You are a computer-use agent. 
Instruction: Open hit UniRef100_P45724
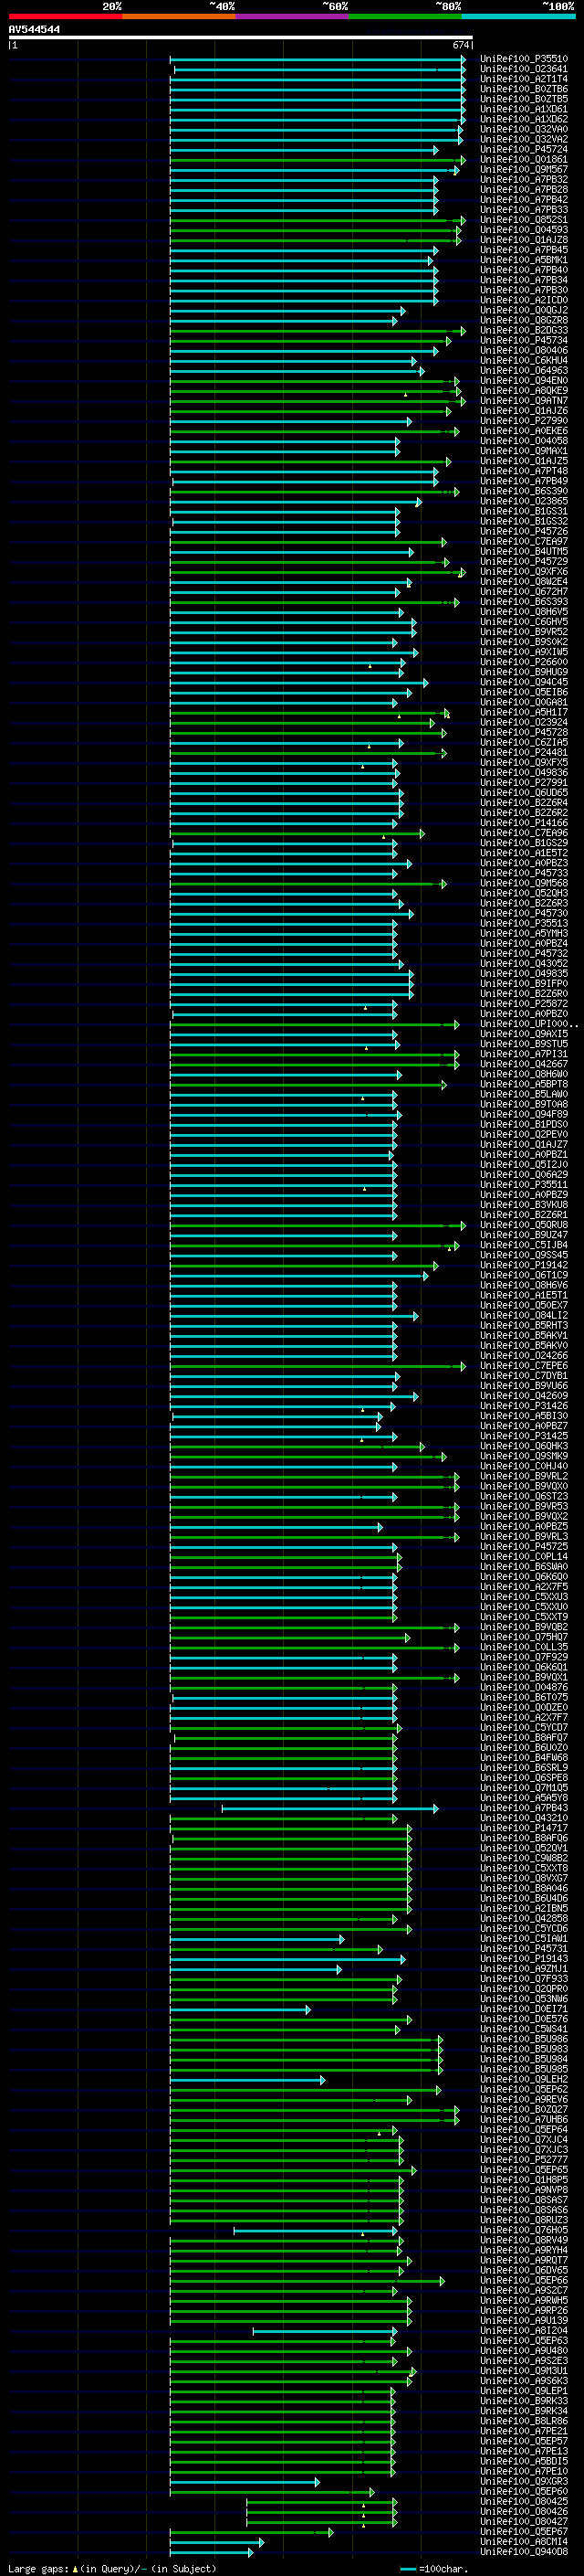tap(524, 149)
